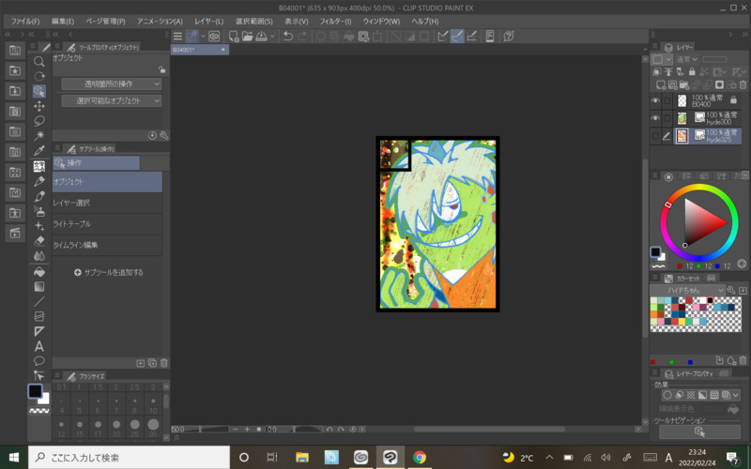Open the 選択可能なオブジェクト dropdown

point(111,101)
